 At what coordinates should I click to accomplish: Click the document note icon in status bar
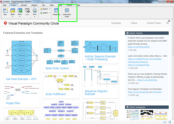click(170, 122)
